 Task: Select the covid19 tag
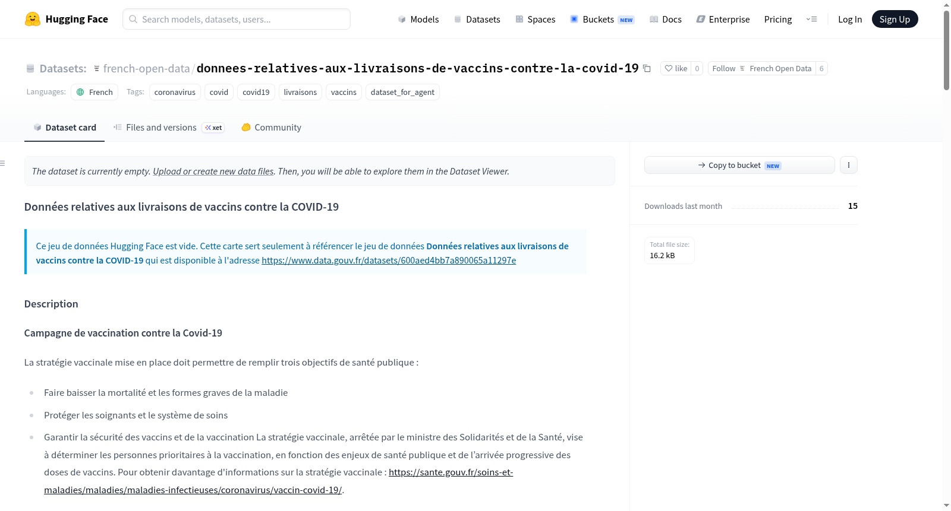256,92
